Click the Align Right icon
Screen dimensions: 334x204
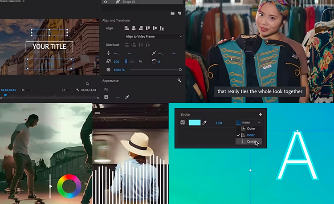click(x=140, y=28)
